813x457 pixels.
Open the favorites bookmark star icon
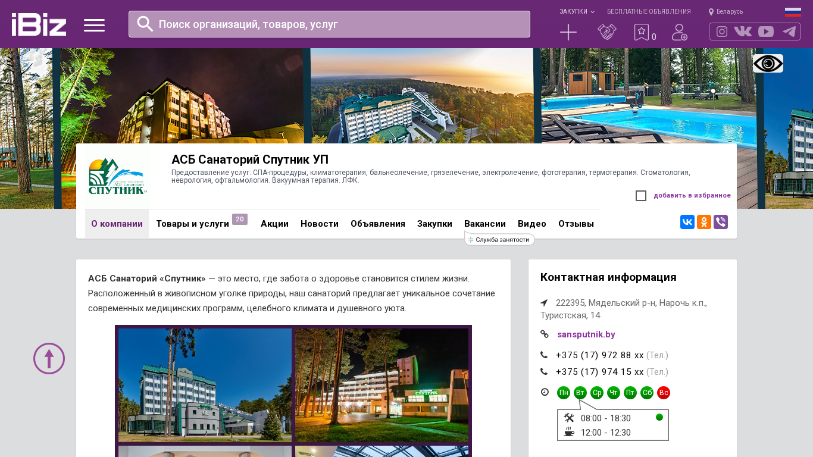(642, 32)
